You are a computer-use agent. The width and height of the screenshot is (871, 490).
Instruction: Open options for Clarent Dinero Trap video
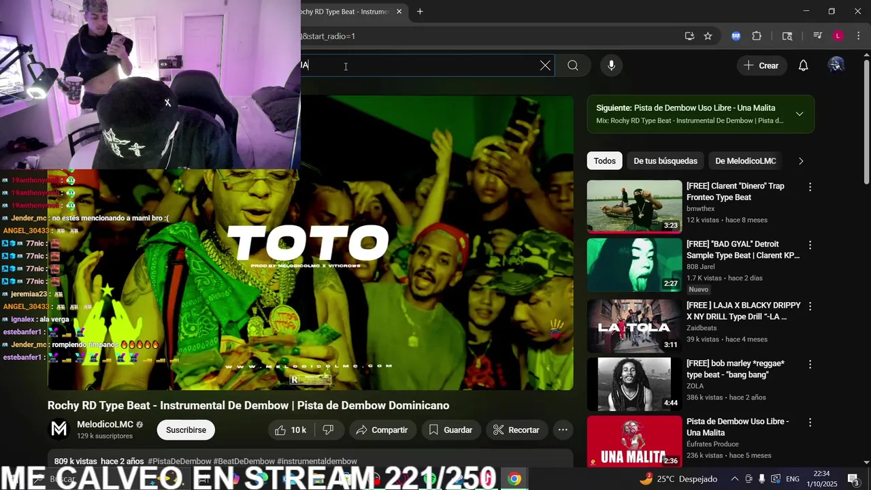pos(810,186)
